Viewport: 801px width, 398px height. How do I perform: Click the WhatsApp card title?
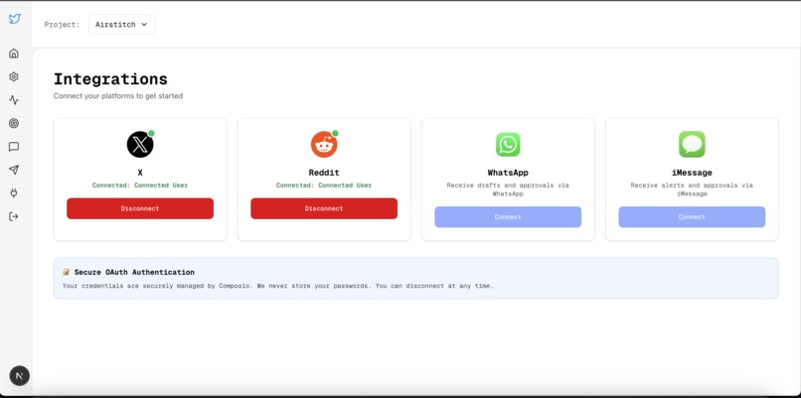coord(508,173)
